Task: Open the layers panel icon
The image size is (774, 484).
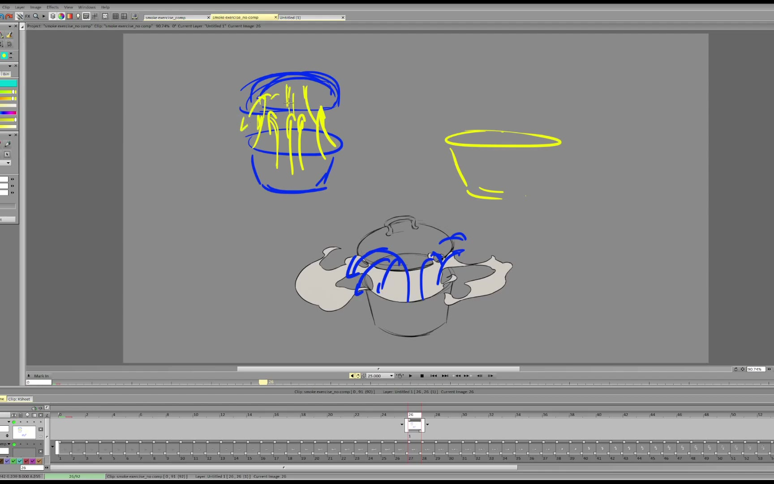Action: click(53, 17)
